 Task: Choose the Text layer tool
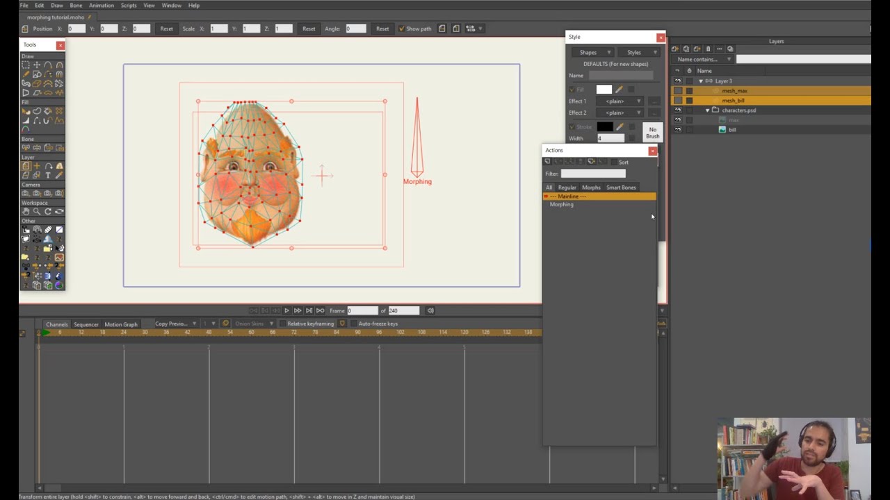(48, 175)
